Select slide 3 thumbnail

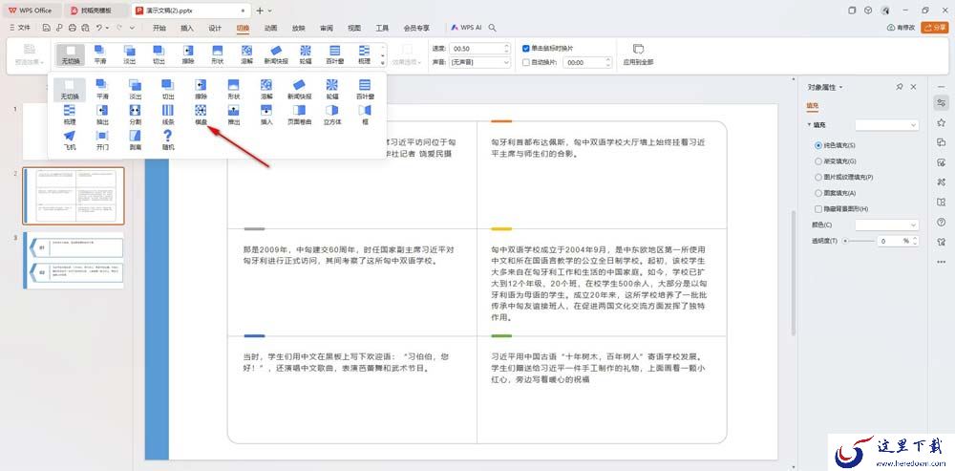(74, 260)
